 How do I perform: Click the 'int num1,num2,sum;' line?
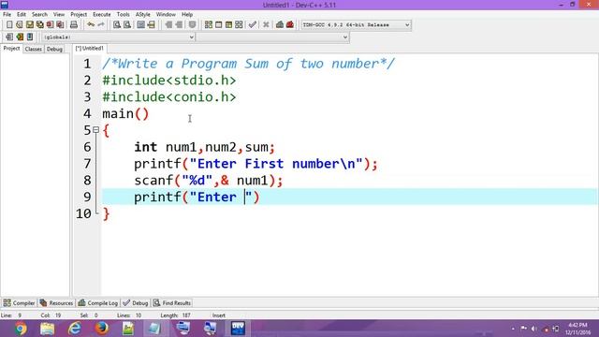(x=204, y=147)
